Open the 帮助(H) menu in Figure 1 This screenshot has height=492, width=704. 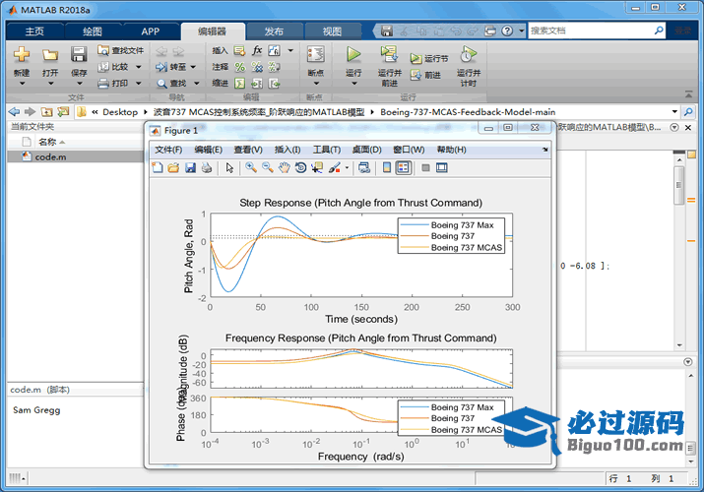point(451,150)
